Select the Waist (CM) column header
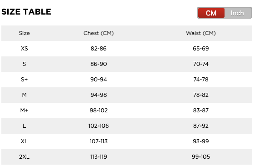Screen dimensions: 254x166 (x=200, y=33)
